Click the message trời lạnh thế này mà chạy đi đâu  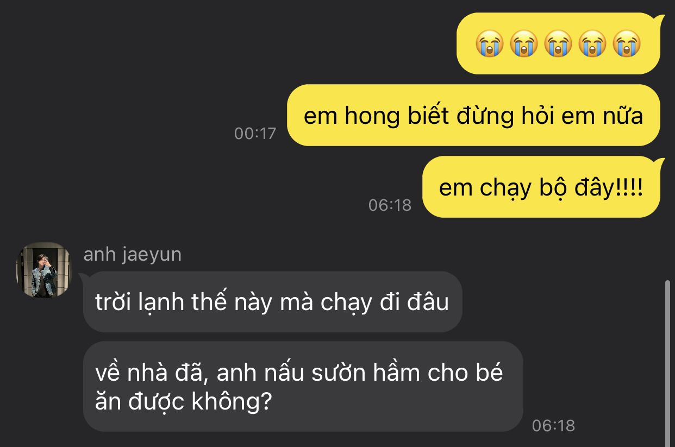(272, 302)
